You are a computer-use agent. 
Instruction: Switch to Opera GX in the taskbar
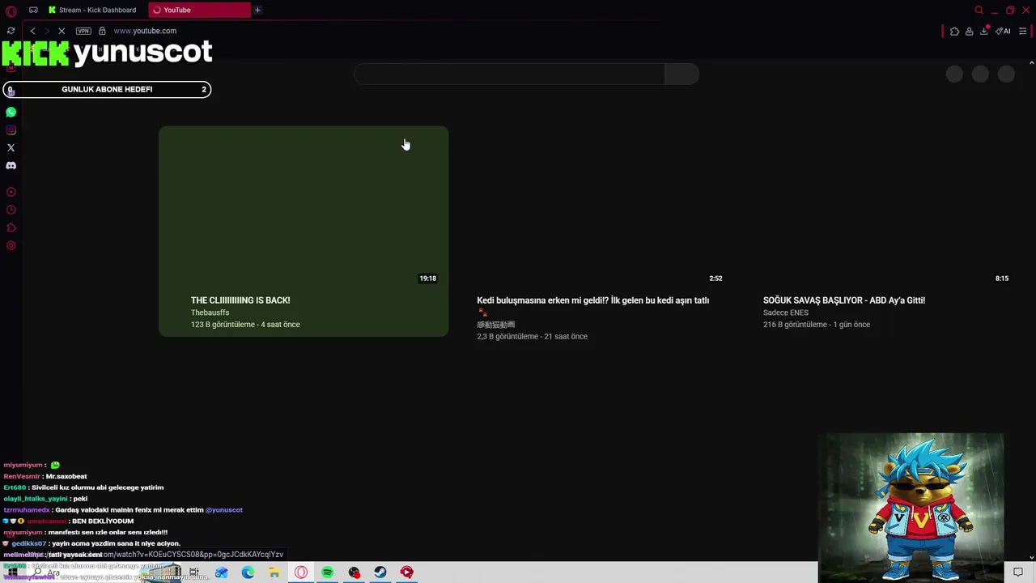[301, 572]
